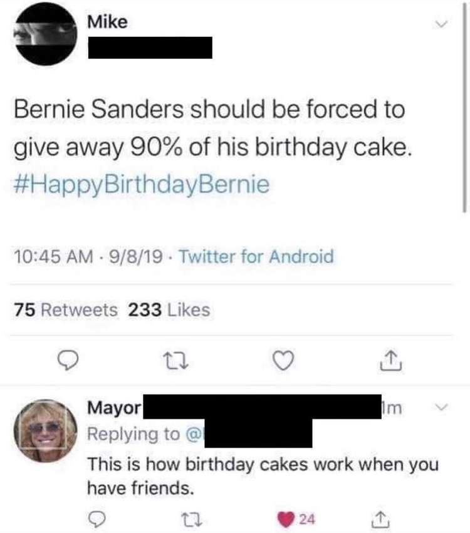Open Mayor's reply options chevron

click(x=441, y=407)
